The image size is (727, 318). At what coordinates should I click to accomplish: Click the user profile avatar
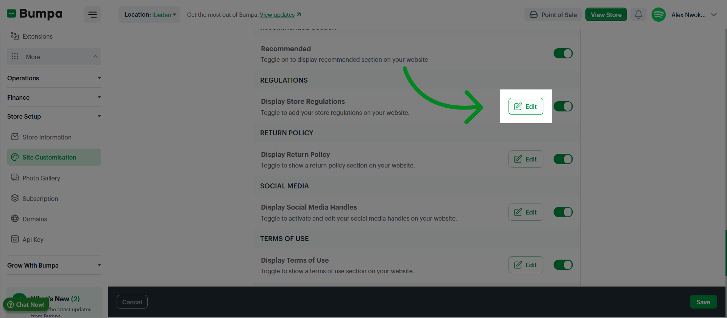pyautogui.click(x=658, y=15)
